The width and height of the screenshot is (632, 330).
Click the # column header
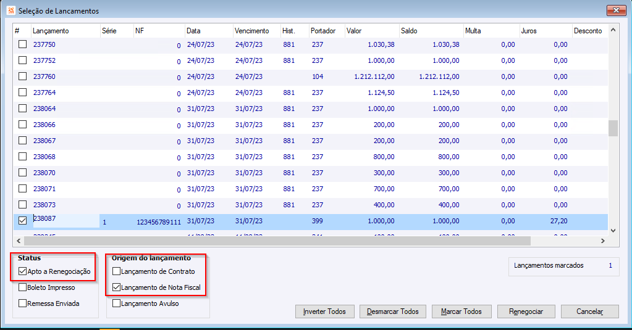click(22, 31)
